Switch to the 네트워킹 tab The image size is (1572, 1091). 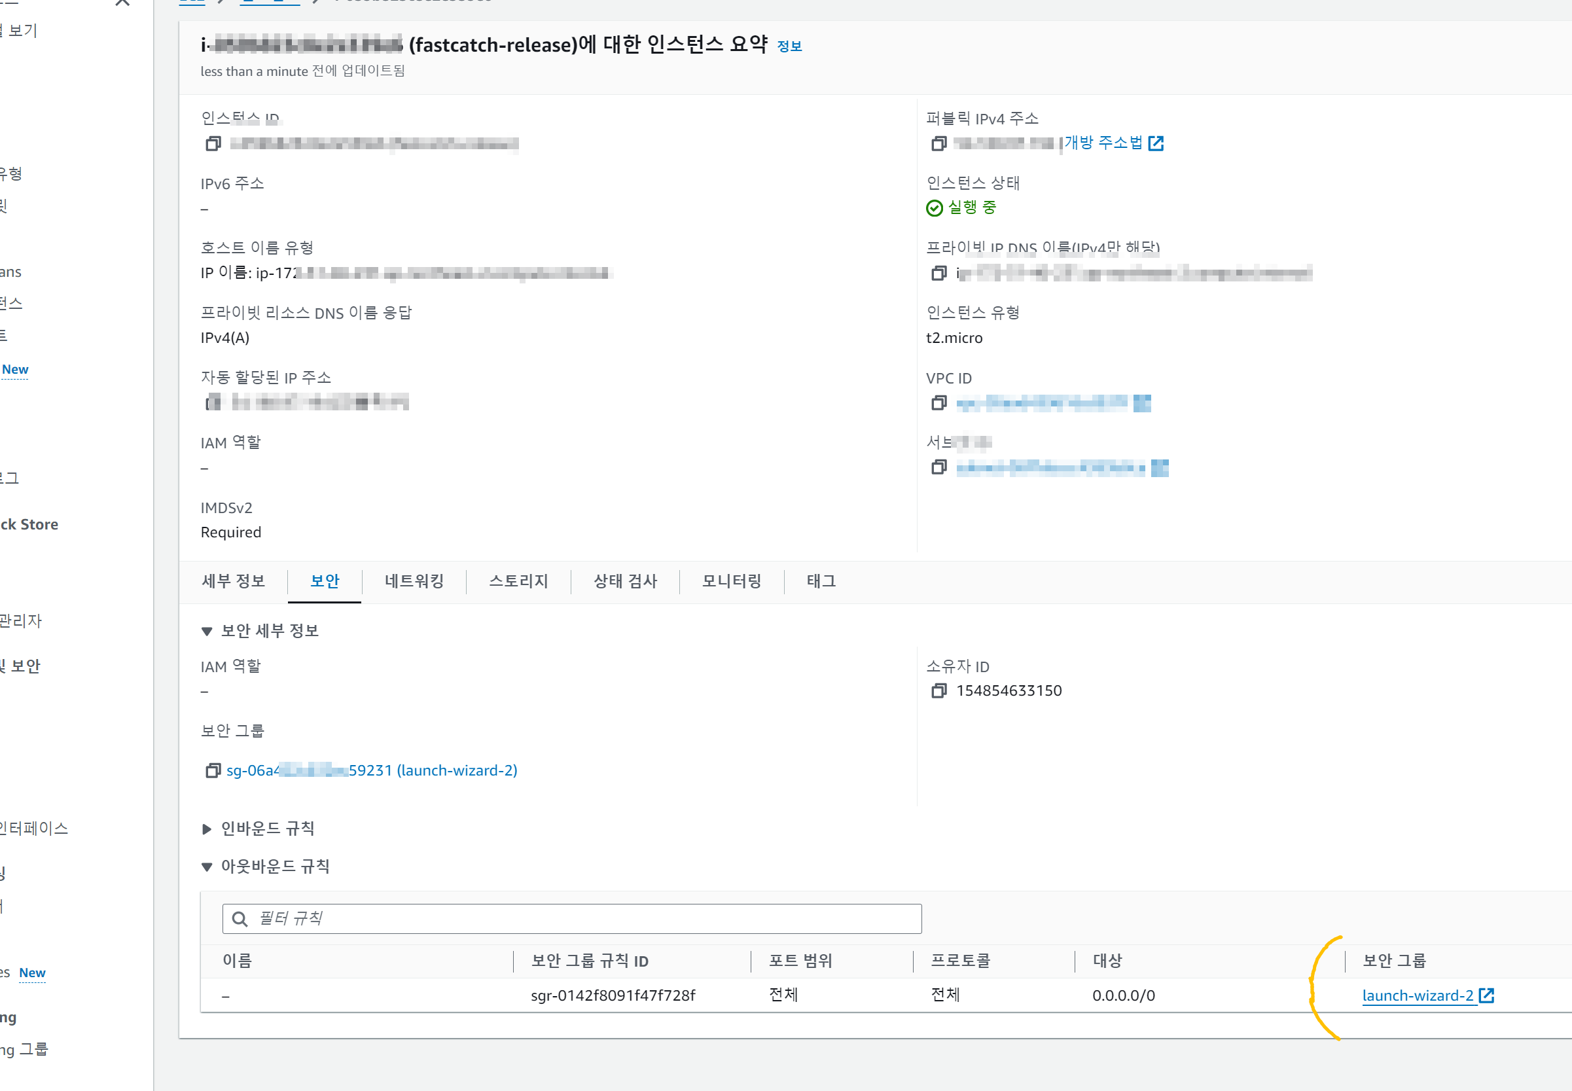click(x=414, y=581)
